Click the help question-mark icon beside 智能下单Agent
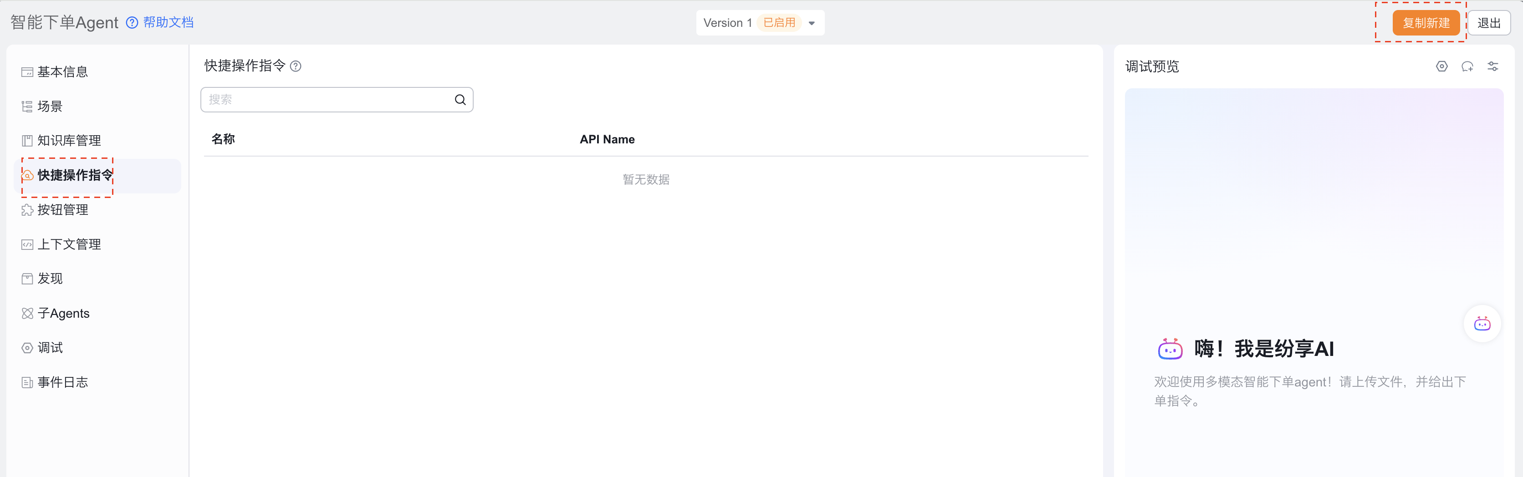 coord(133,22)
